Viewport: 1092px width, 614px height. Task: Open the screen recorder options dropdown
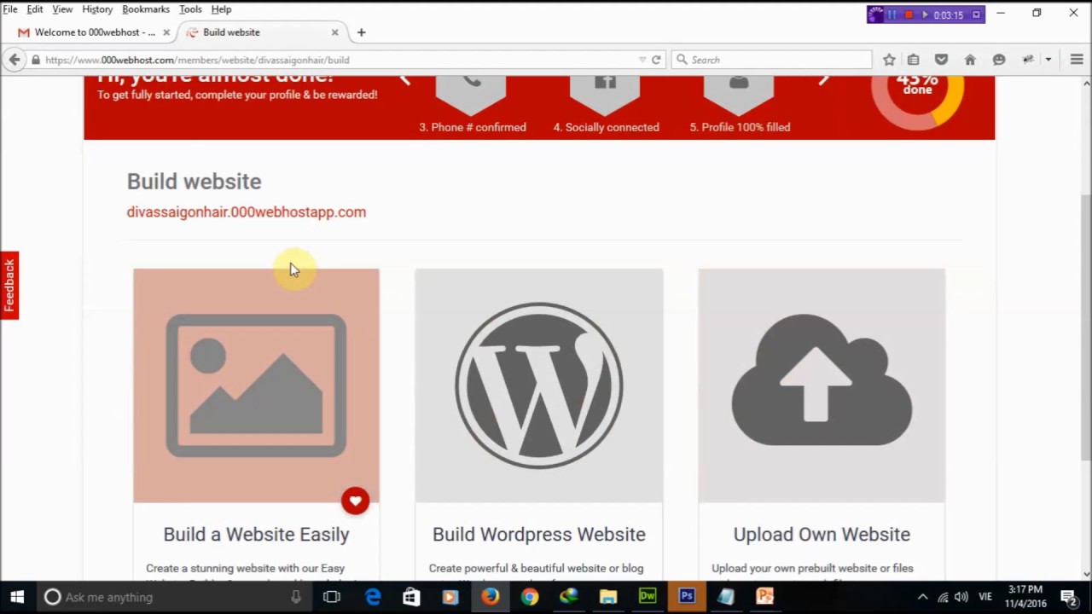coord(976,14)
